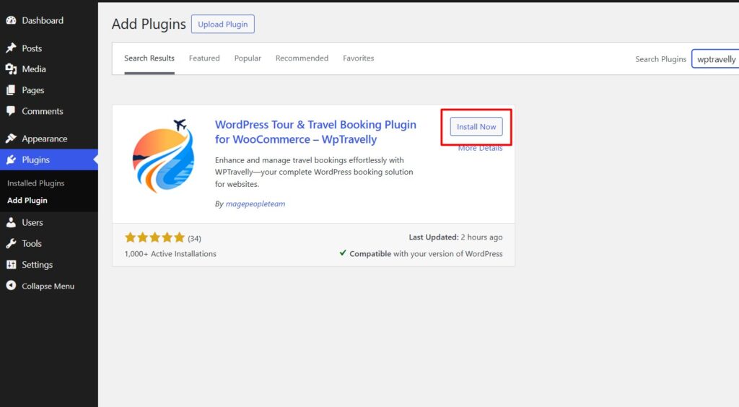Focus the Search Plugins input field
Screen dimensions: 739x407
[x=715, y=59]
